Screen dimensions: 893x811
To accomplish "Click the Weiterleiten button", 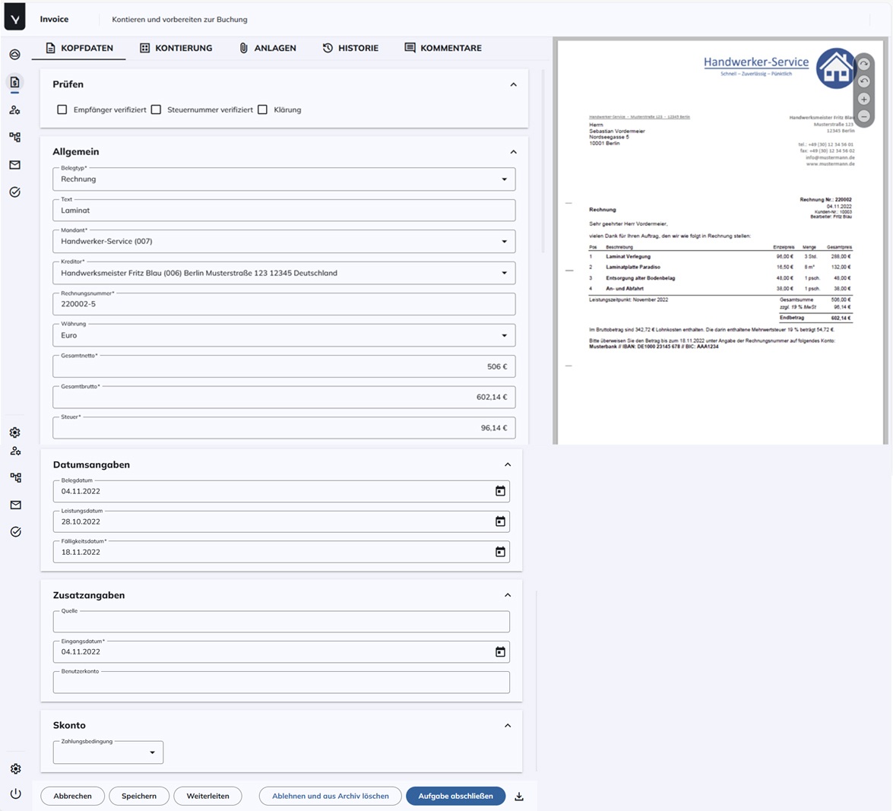I will (208, 796).
